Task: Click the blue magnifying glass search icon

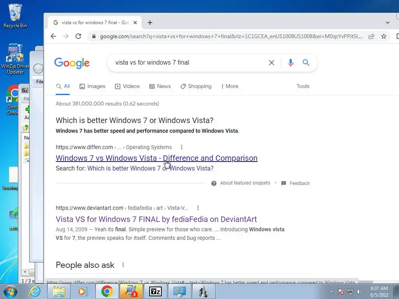Action: click(x=306, y=62)
